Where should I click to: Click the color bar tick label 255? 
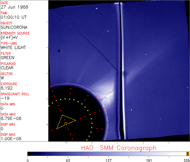tap(186, 160)
